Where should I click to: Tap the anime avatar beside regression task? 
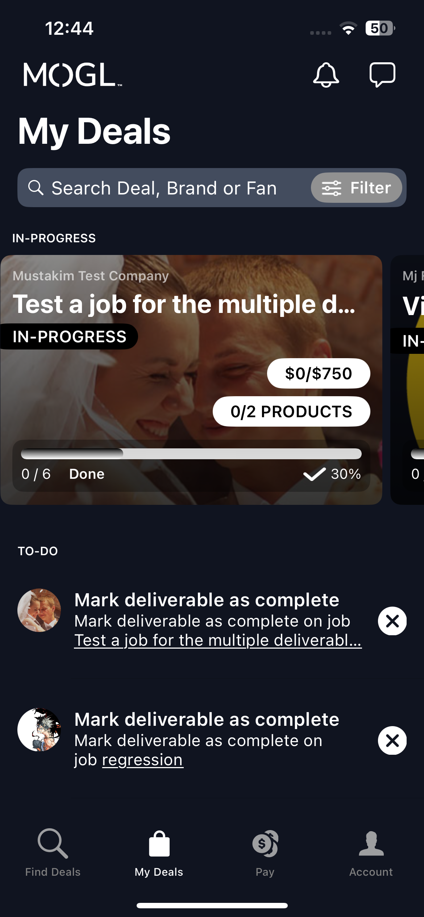pos(39,729)
